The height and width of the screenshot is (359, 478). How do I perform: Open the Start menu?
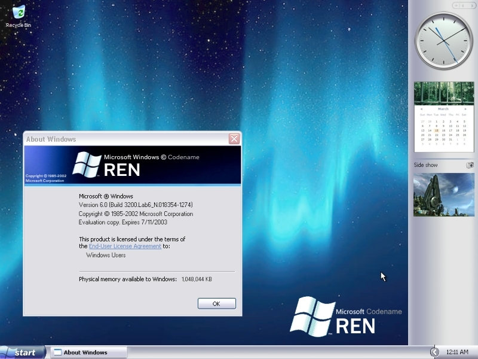click(23, 352)
